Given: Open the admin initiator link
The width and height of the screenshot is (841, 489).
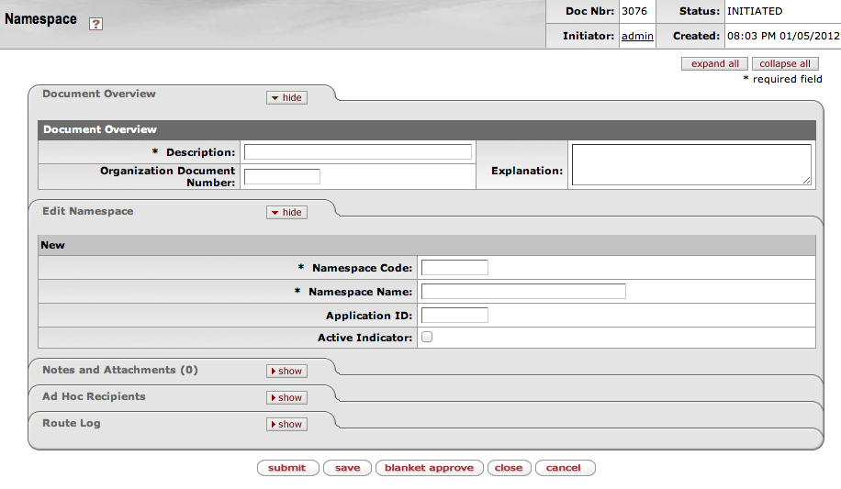Looking at the screenshot, I should click(637, 36).
